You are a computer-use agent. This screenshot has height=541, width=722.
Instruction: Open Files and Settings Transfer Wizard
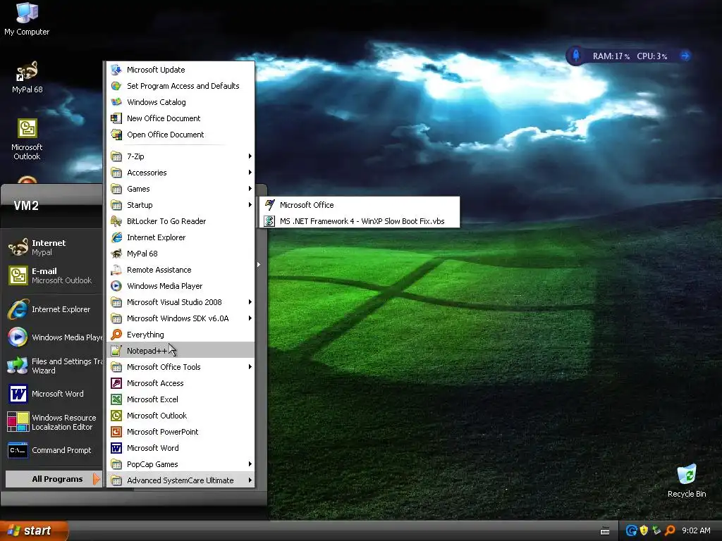53,366
